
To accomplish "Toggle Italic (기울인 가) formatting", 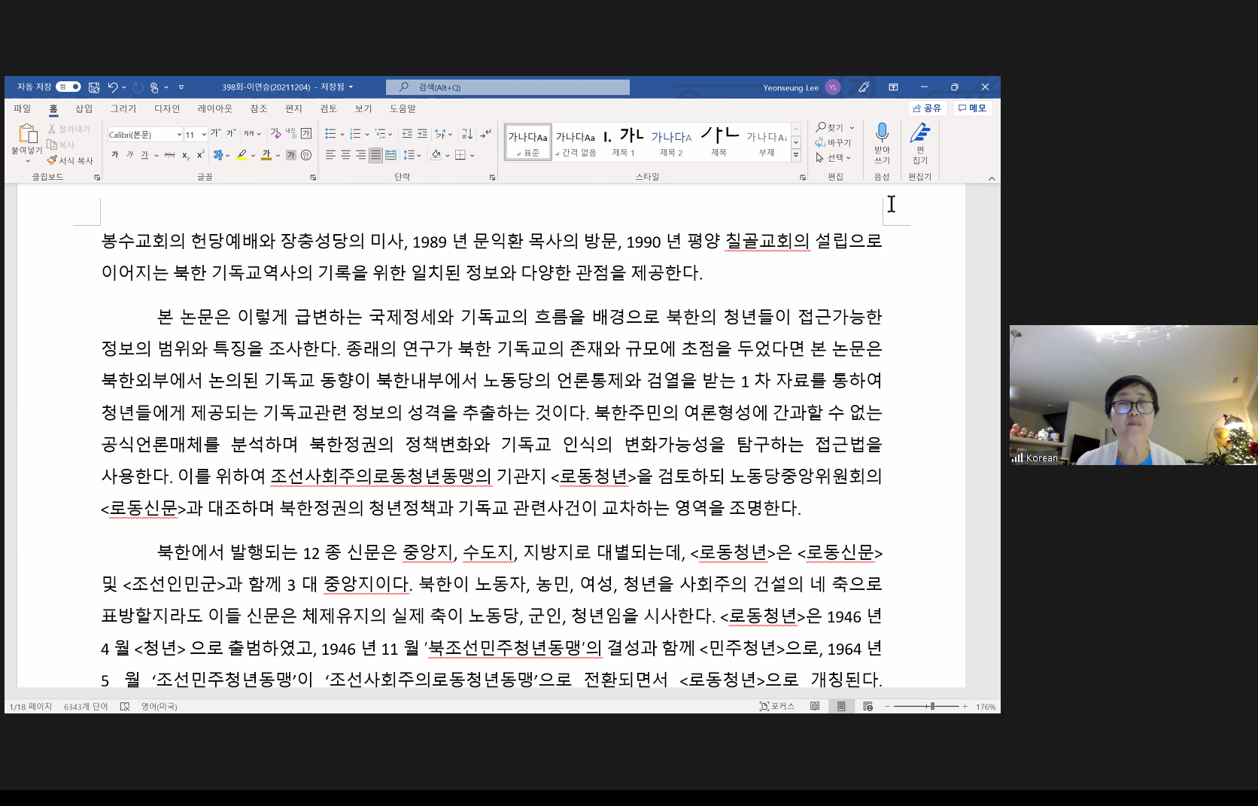I will pyautogui.click(x=129, y=155).
